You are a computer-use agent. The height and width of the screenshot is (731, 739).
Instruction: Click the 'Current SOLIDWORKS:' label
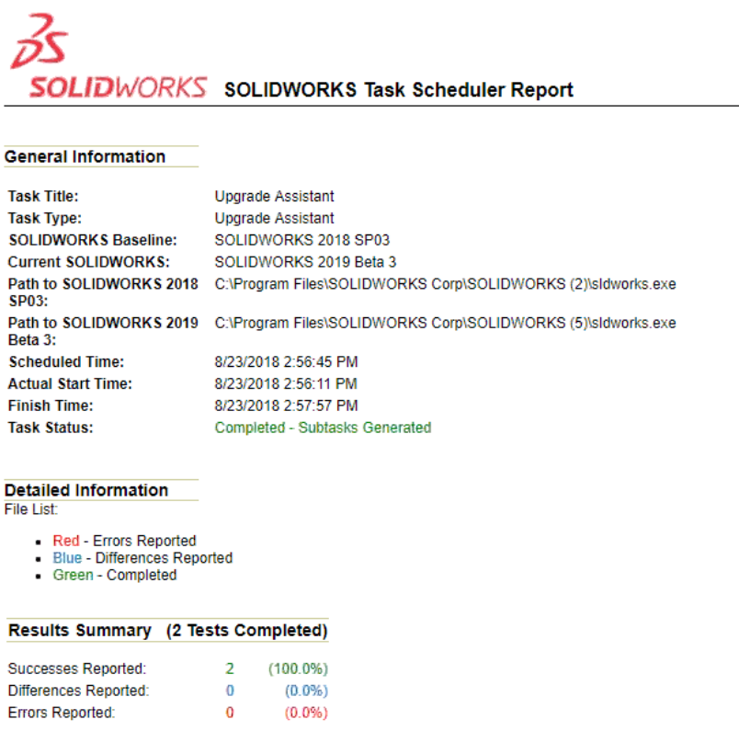(x=89, y=262)
